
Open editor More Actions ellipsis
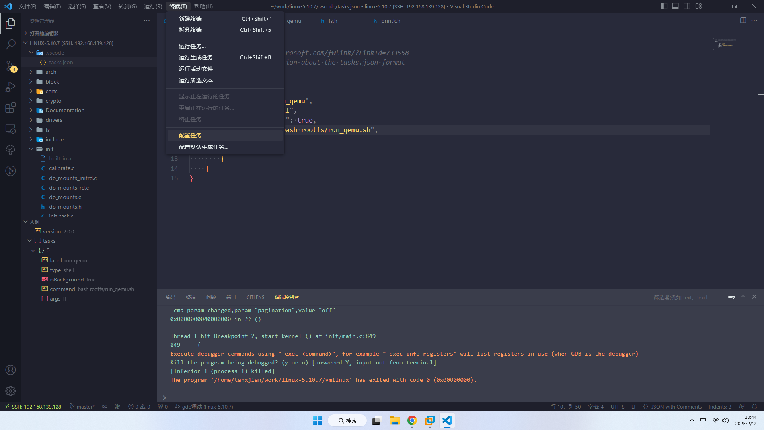[754, 20]
